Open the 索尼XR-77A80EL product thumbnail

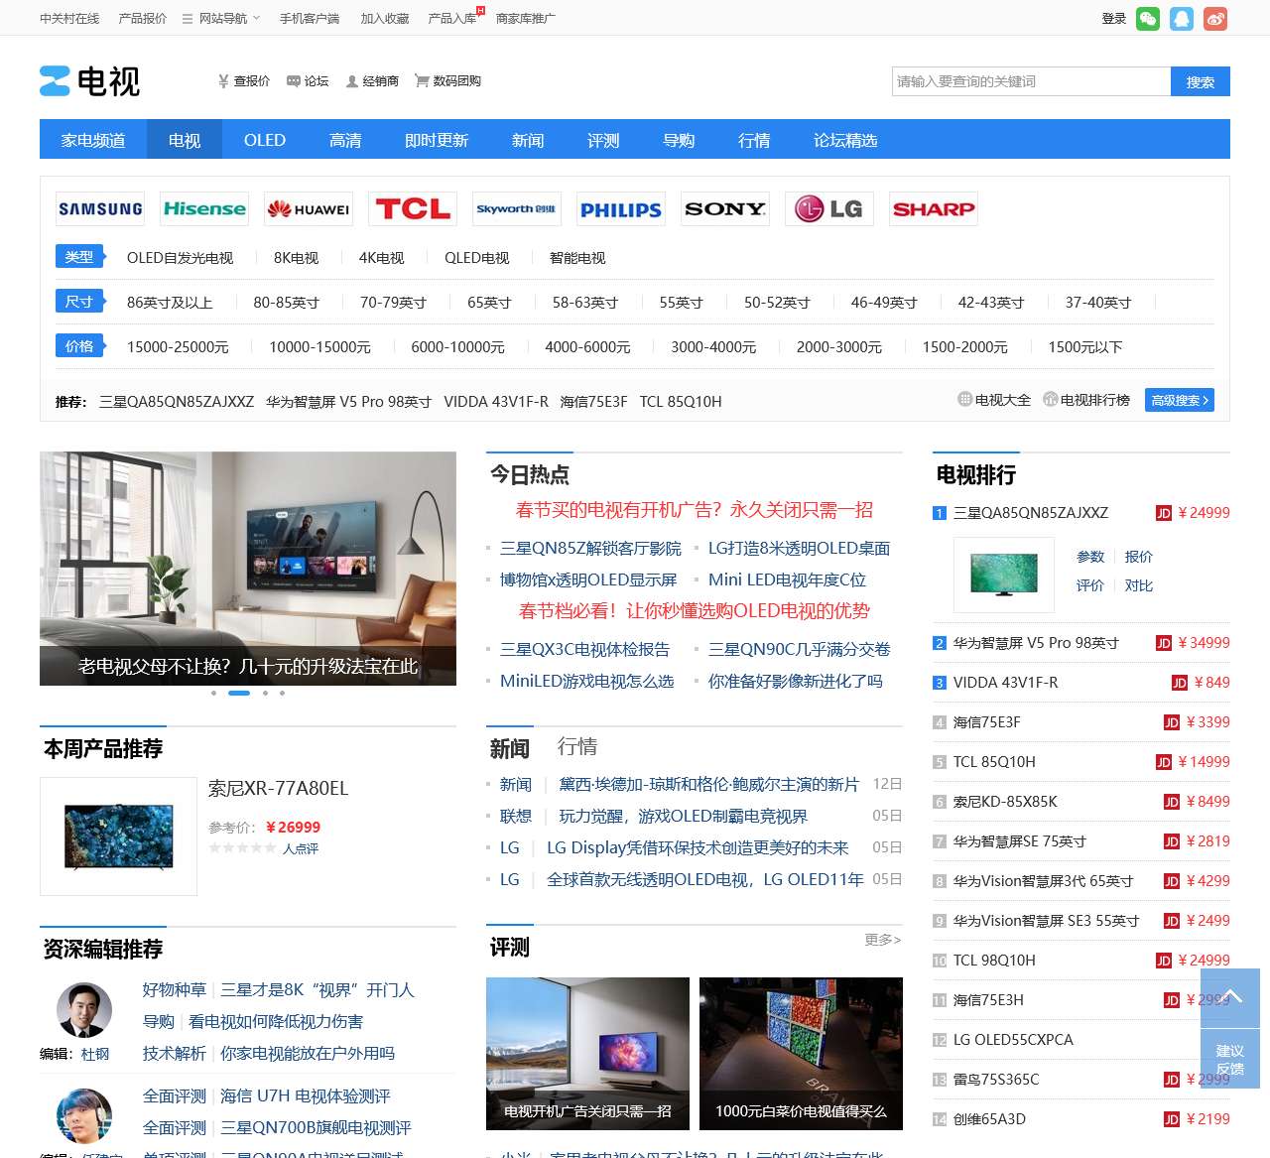(118, 836)
